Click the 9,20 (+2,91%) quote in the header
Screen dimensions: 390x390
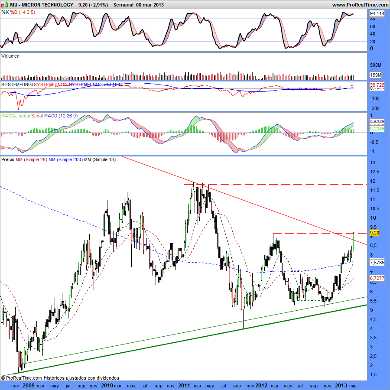pyautogui.click(x=93, y=5)
